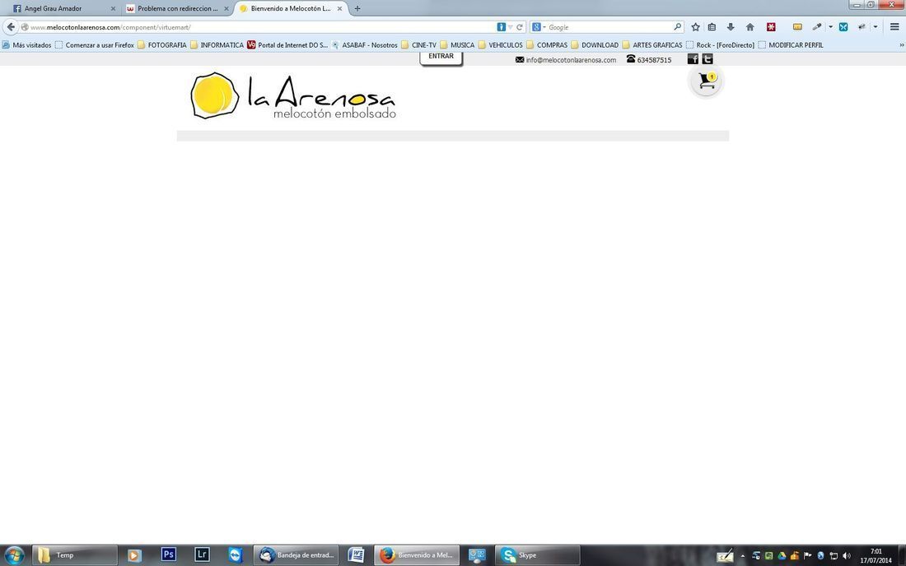
Task: Open the downloads arrow icon
Action: pyautogui.click(x=731, y=27)
